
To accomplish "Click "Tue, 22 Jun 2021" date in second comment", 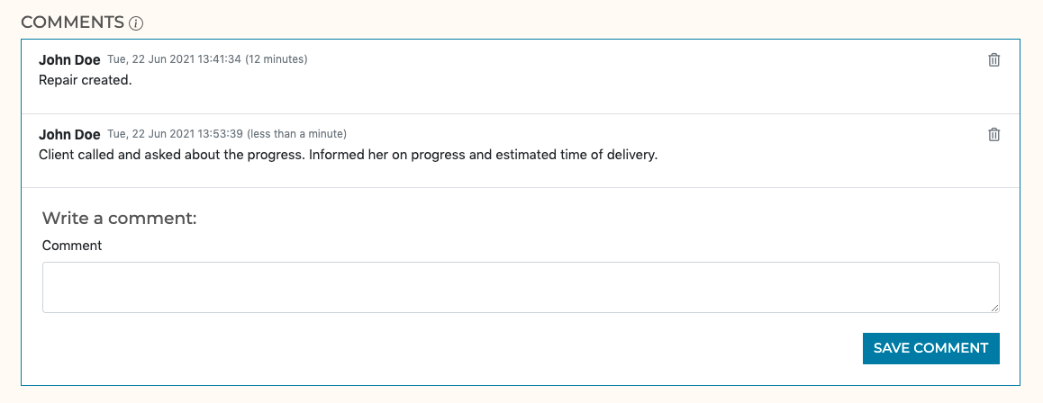I will click(x=150, y=135).
